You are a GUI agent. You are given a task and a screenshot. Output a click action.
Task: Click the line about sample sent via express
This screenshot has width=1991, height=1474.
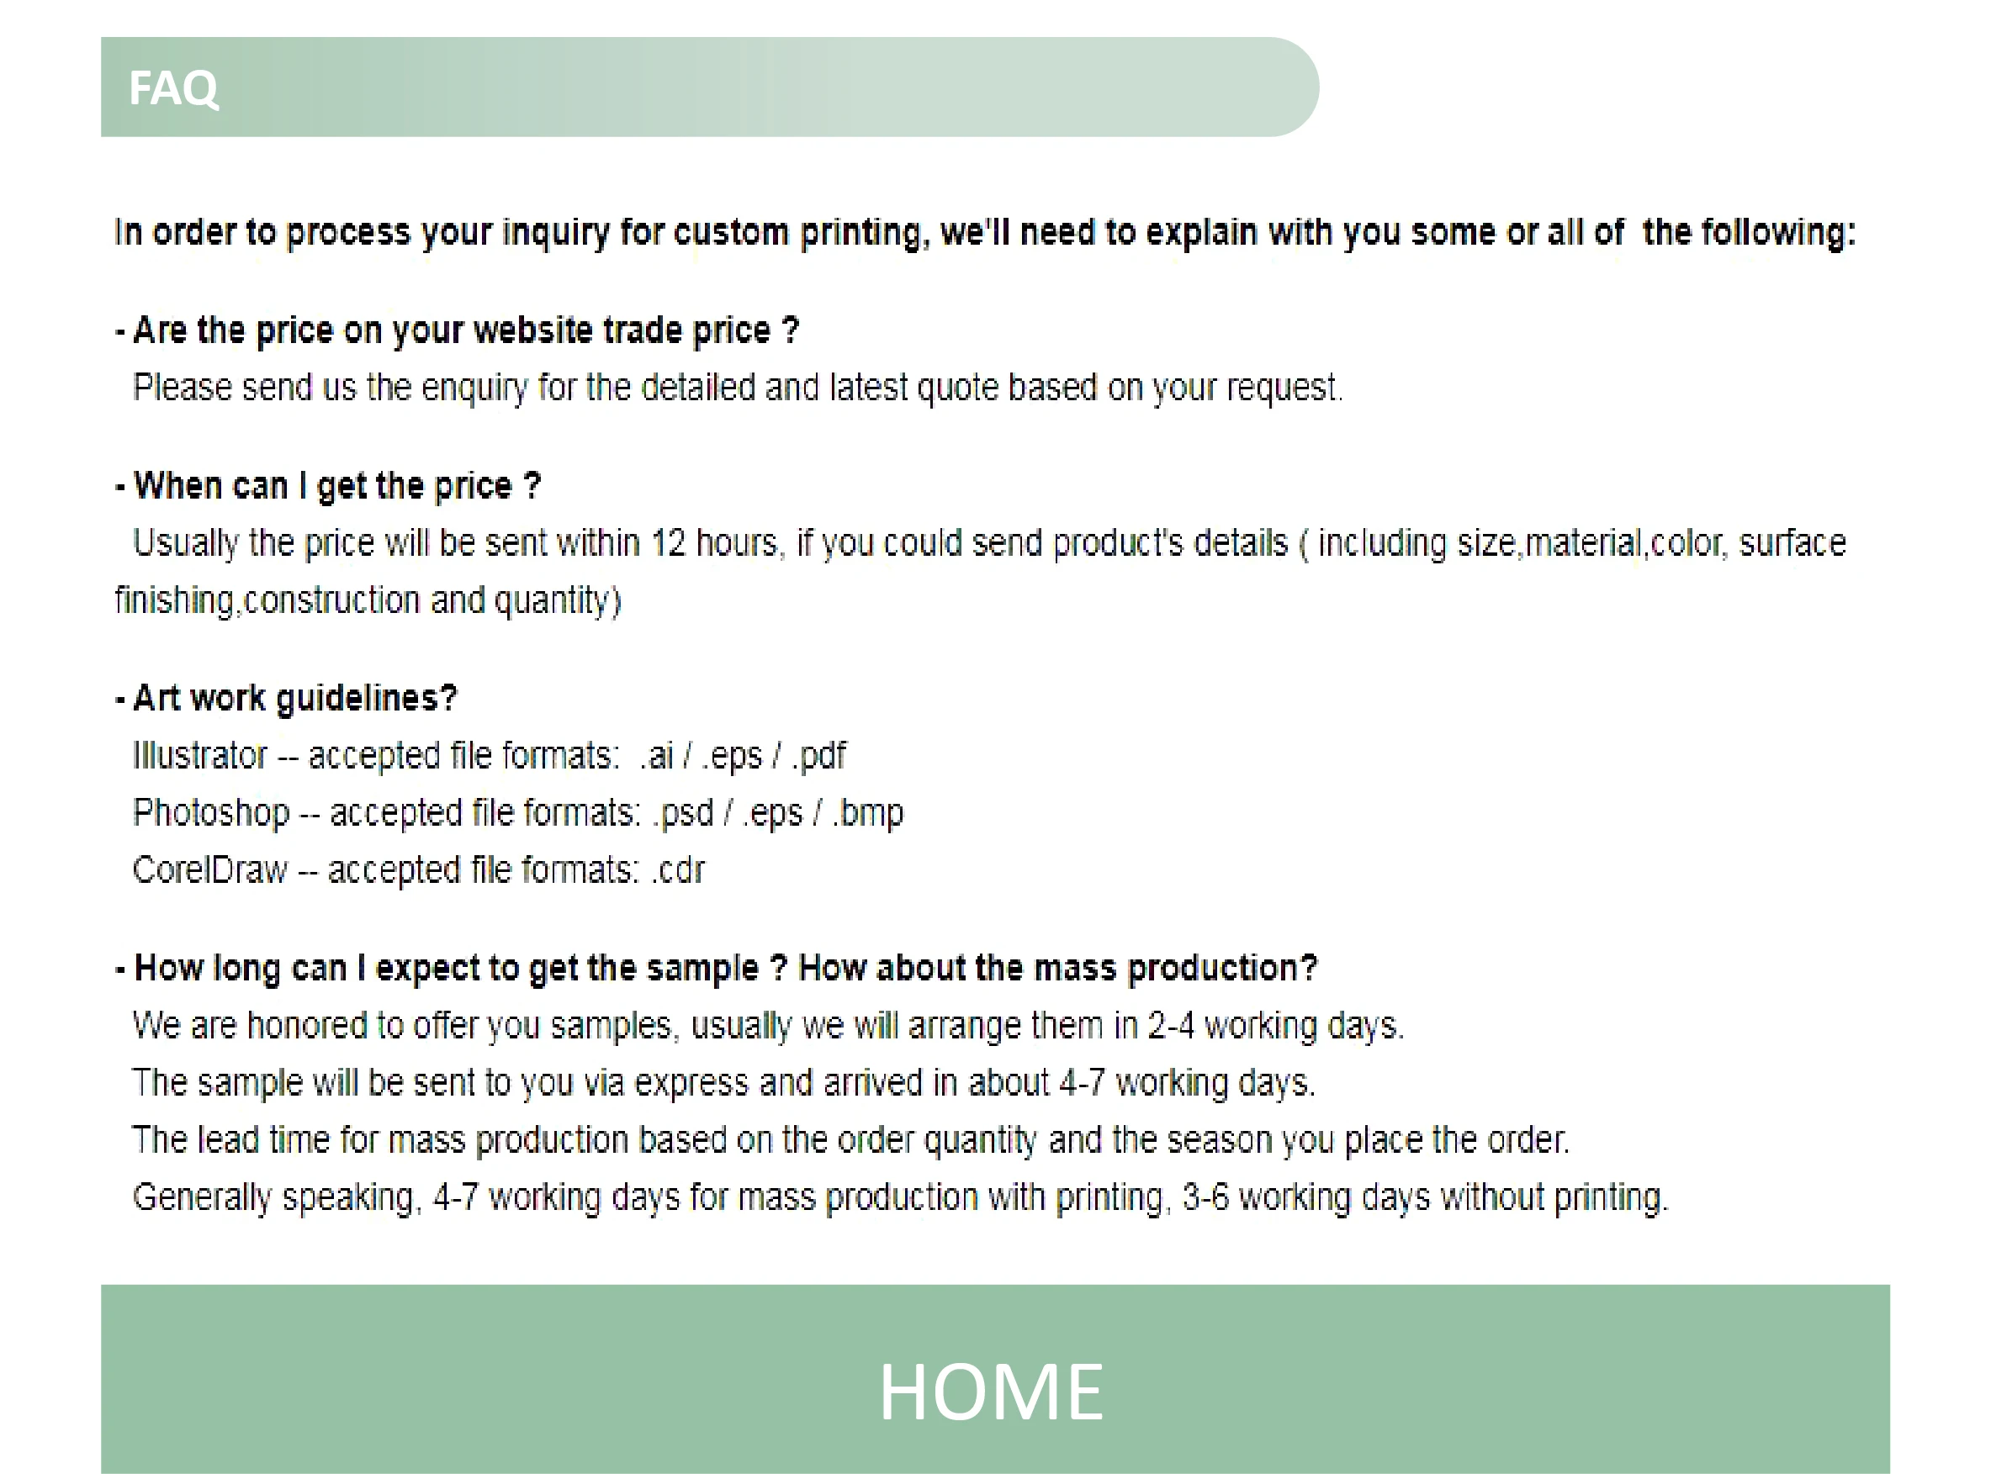pyautogui.click(x=723, y=1082)
